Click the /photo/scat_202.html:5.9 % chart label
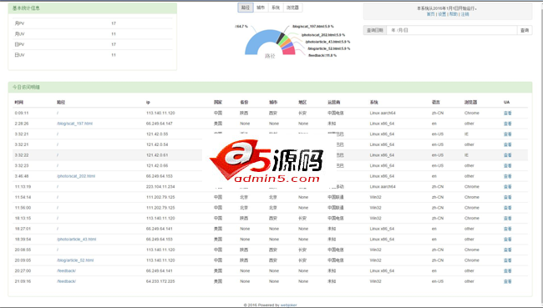Image resolution: width=543 pixels, height=308 pixels. point(323,35)
